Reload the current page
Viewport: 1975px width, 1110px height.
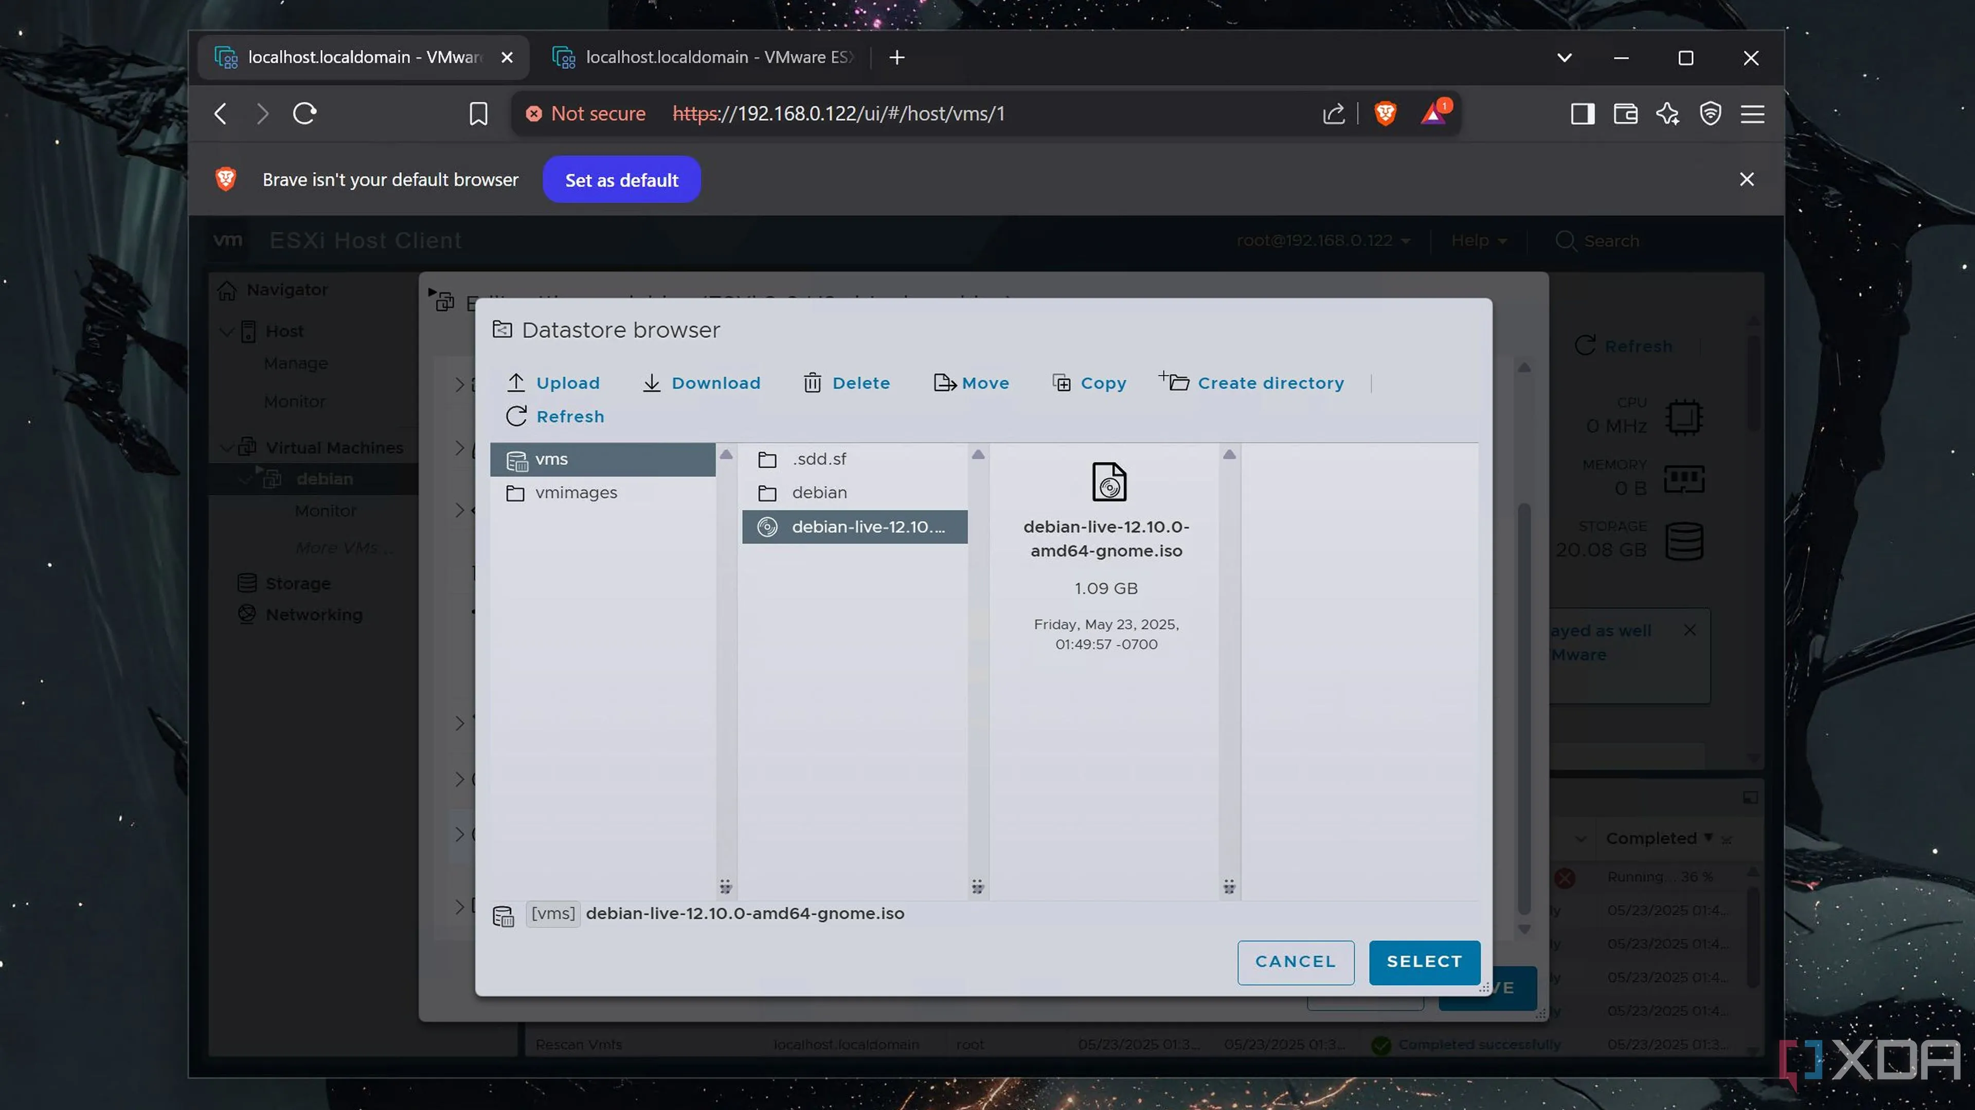[x=304, y=114]
